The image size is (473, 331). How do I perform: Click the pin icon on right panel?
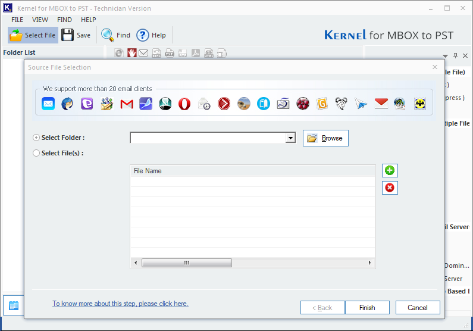pyautogui.click(x=456, y=55)
